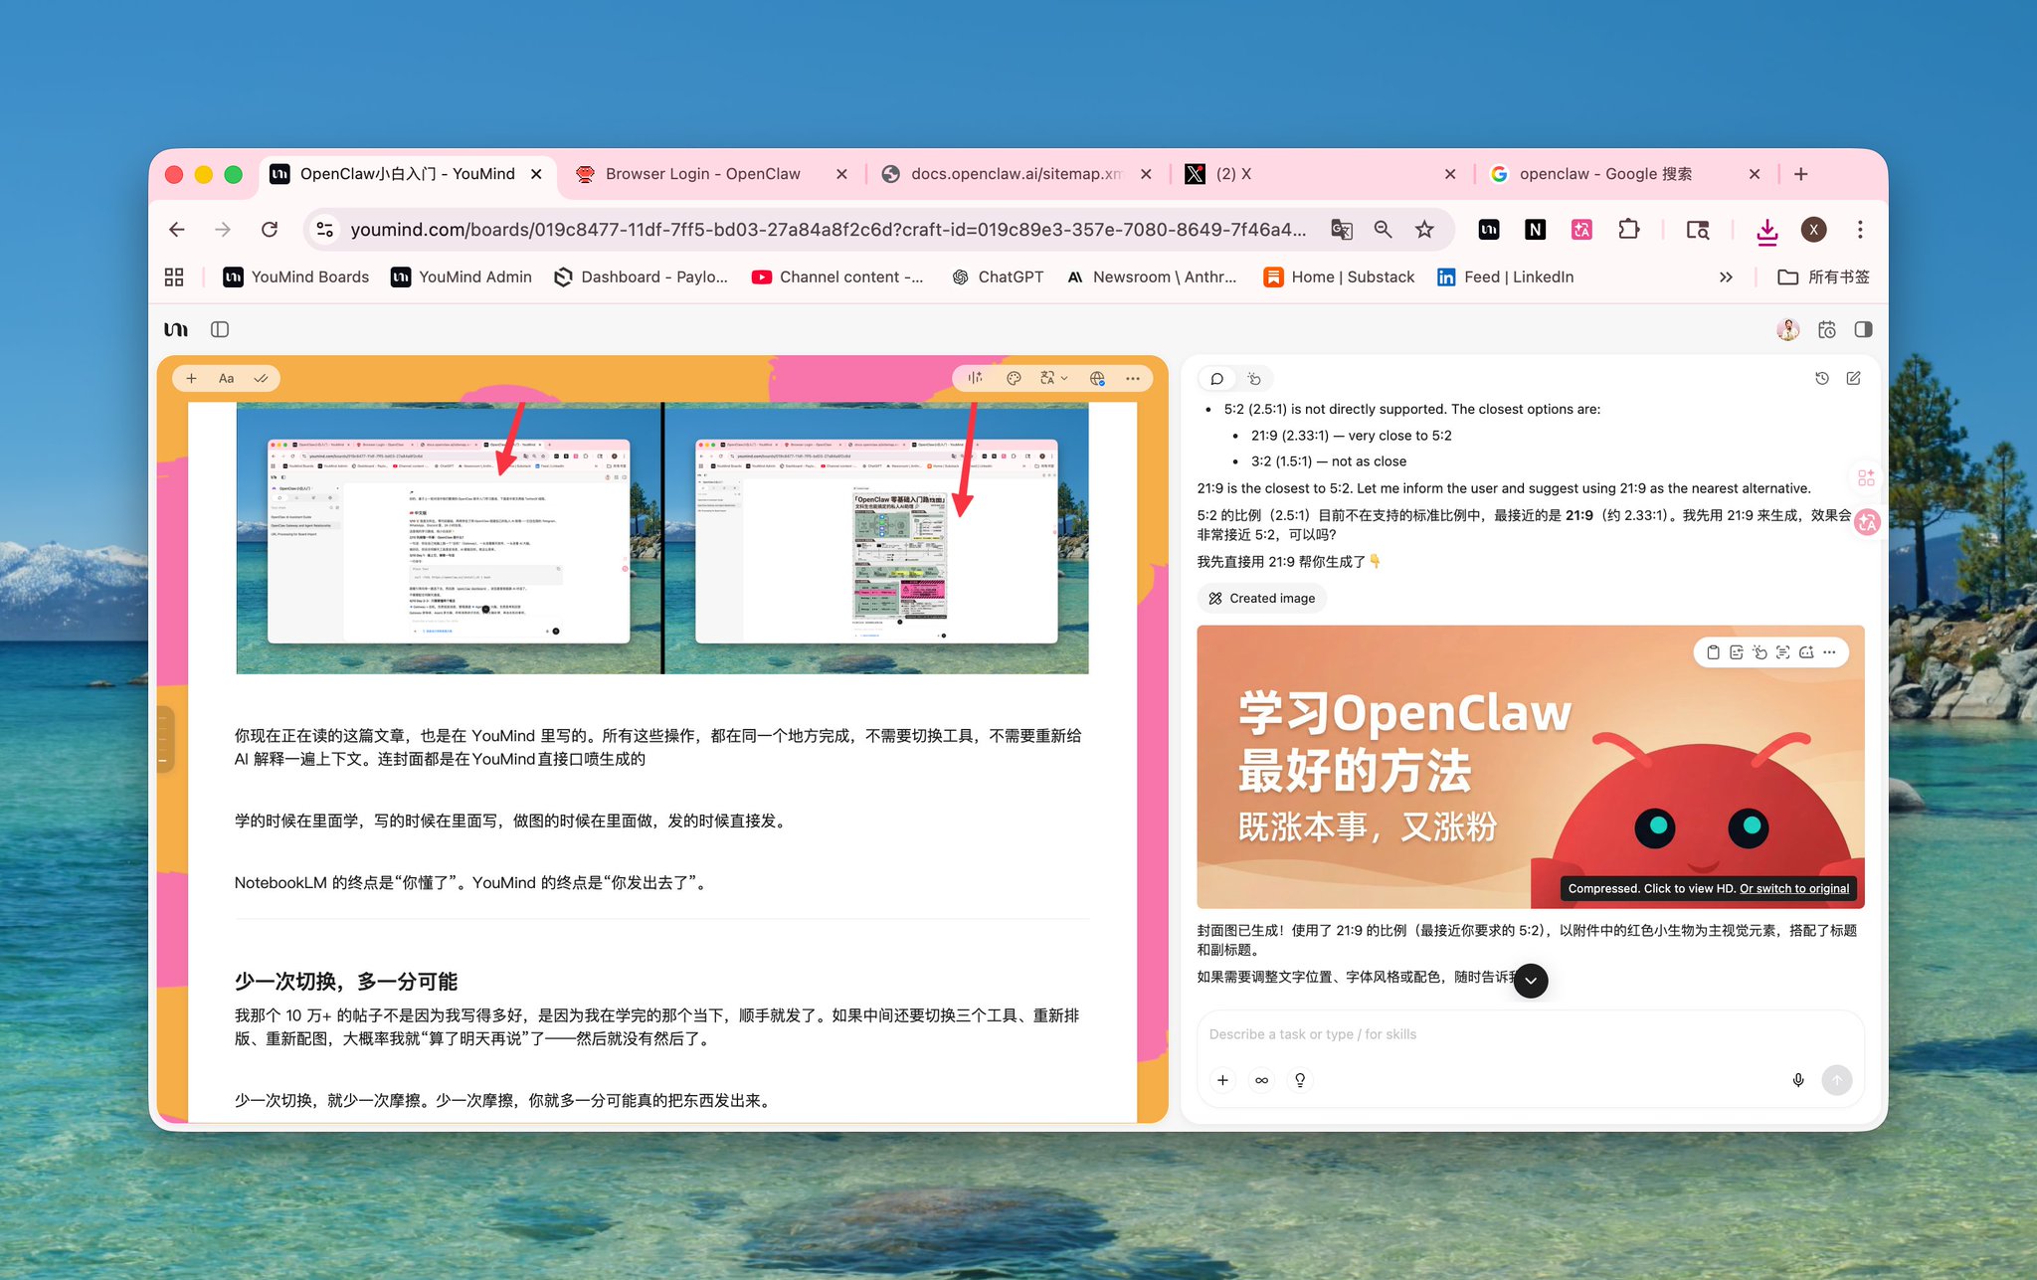Select the chat bubble mode tab
The image size is (2037, 1280).
pyautogui.click(x=1216, y=379)
